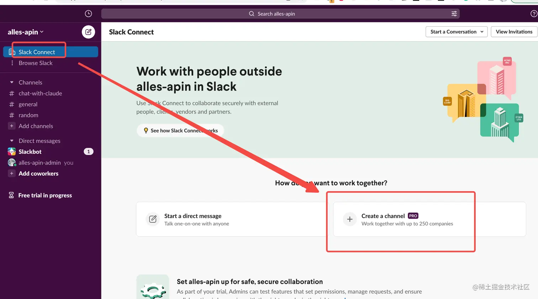Click 'Set alles-apin up for safe, secure collaboration'
The image size is (538, 299).
coord(250,282)
